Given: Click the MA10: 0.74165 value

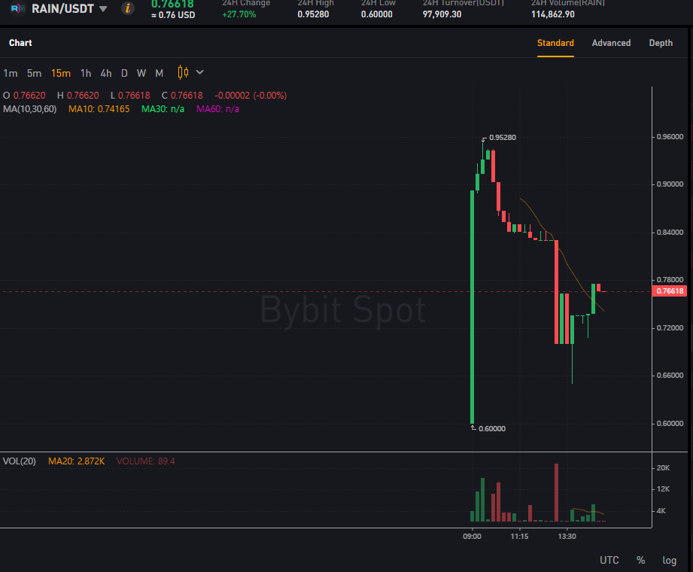Looking at the screenshot, I should [x=99, y=108].
